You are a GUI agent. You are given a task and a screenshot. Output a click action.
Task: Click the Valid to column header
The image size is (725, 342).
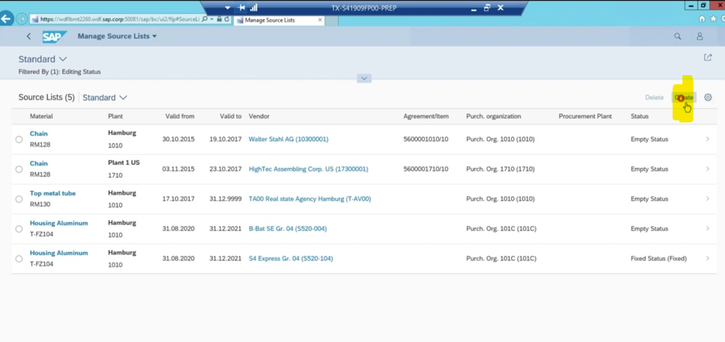pyautogui.click(x=231, y=116)
